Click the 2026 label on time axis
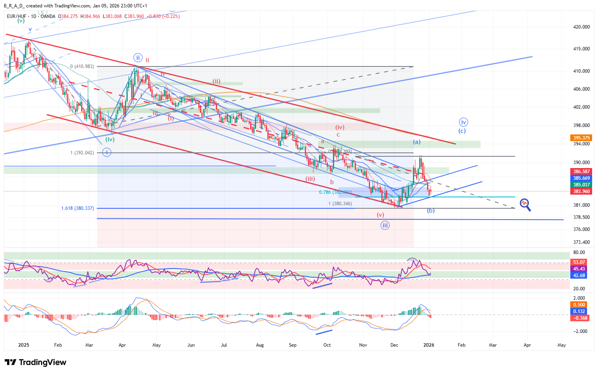Viewport: 598px width, 374px height. 429,345
